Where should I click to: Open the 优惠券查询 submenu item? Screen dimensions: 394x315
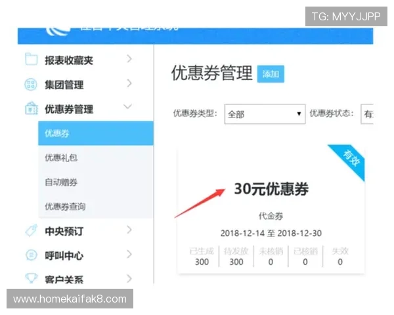pyautogui.click(x=96, y=207)
